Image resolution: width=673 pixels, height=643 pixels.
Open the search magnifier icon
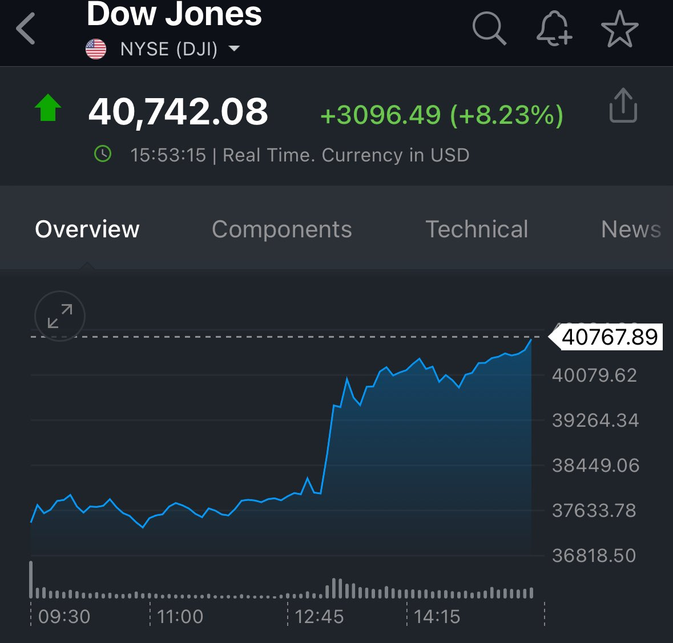click(489, 29)
